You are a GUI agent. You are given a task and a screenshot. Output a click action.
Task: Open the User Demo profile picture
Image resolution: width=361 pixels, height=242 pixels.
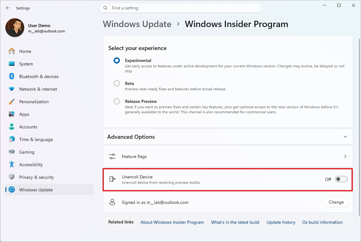(15, 28)
